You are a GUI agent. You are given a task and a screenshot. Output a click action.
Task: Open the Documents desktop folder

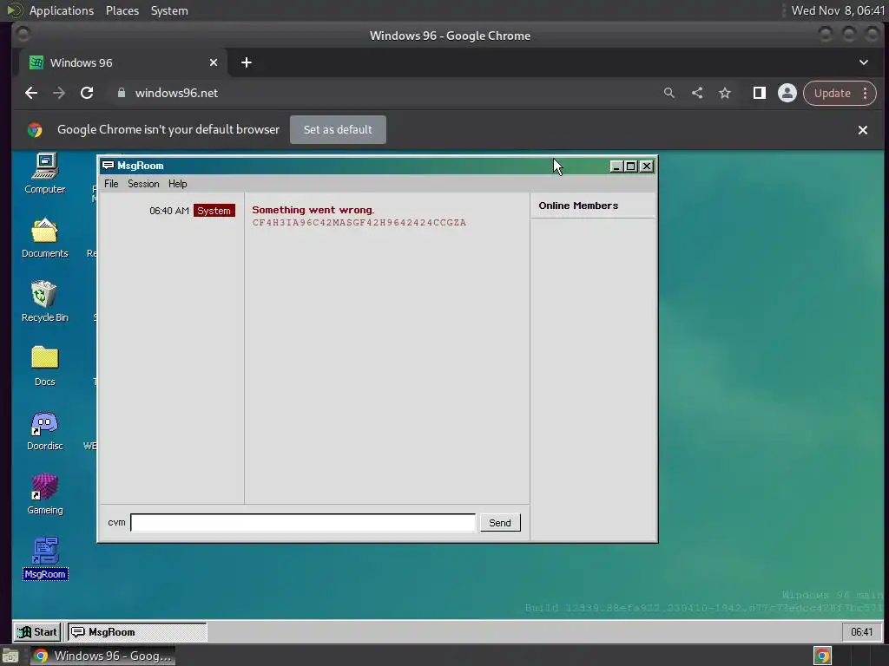tap(45, 238)
